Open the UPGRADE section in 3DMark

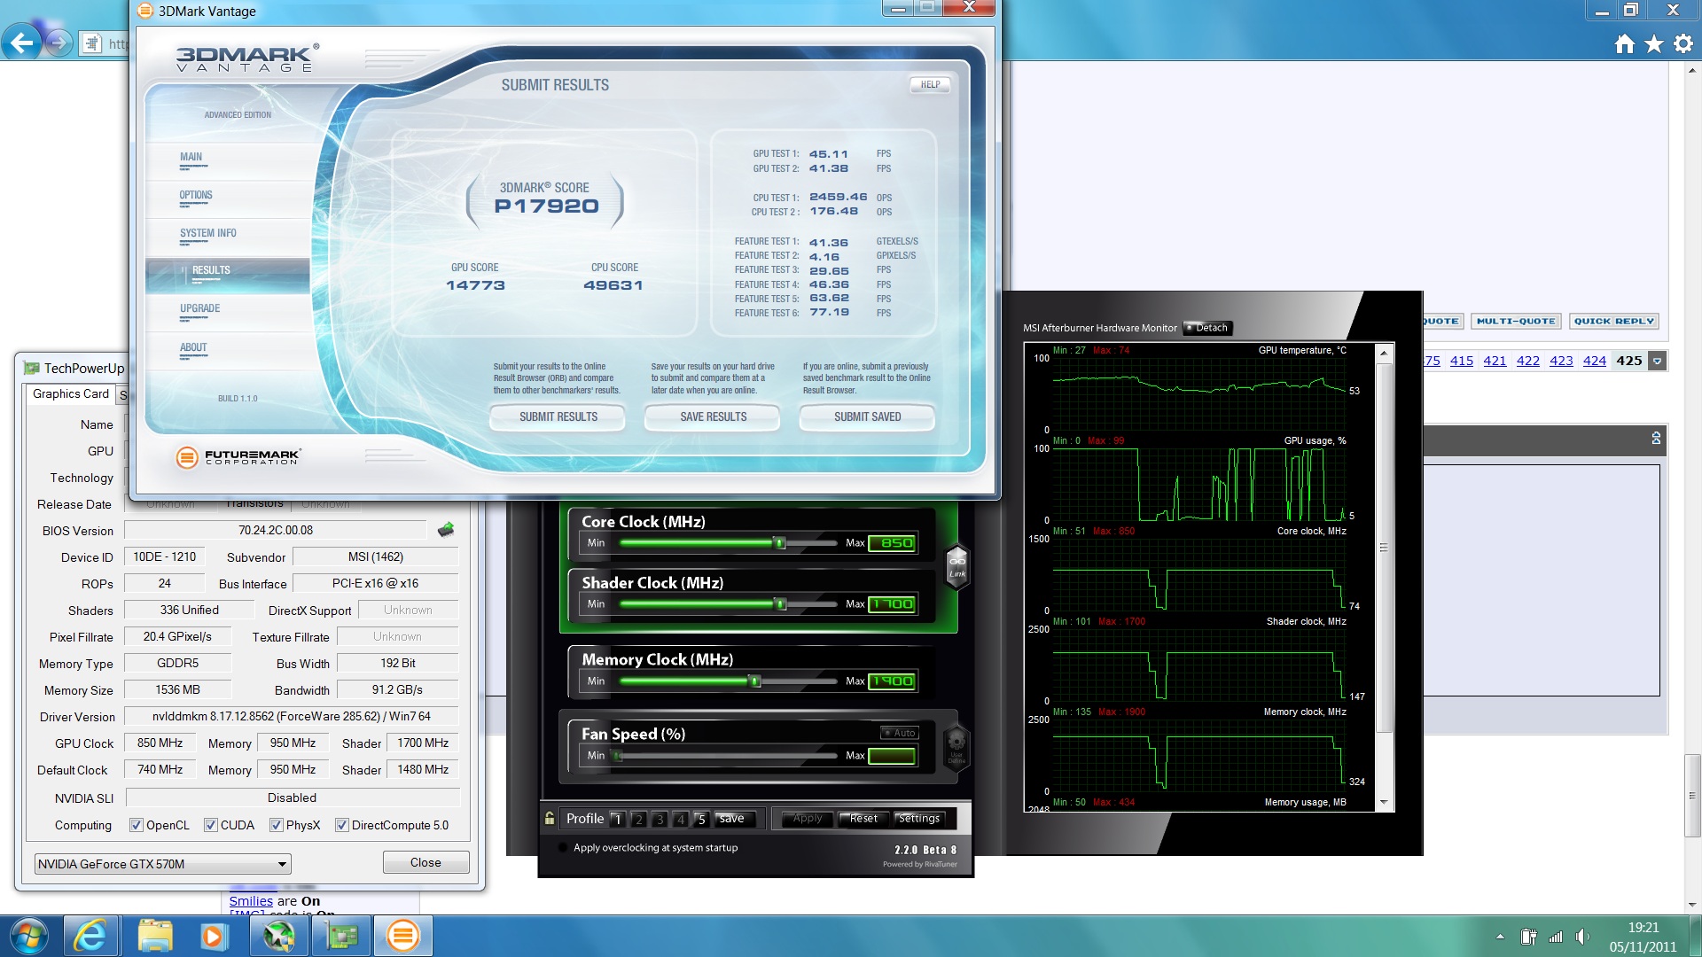[x=199, y=308]
